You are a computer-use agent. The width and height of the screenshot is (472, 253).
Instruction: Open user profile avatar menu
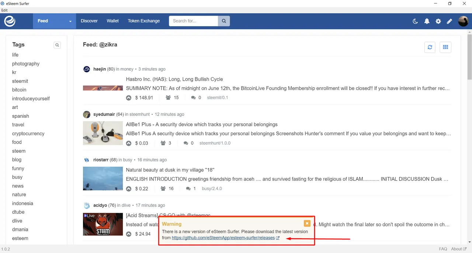463,21
